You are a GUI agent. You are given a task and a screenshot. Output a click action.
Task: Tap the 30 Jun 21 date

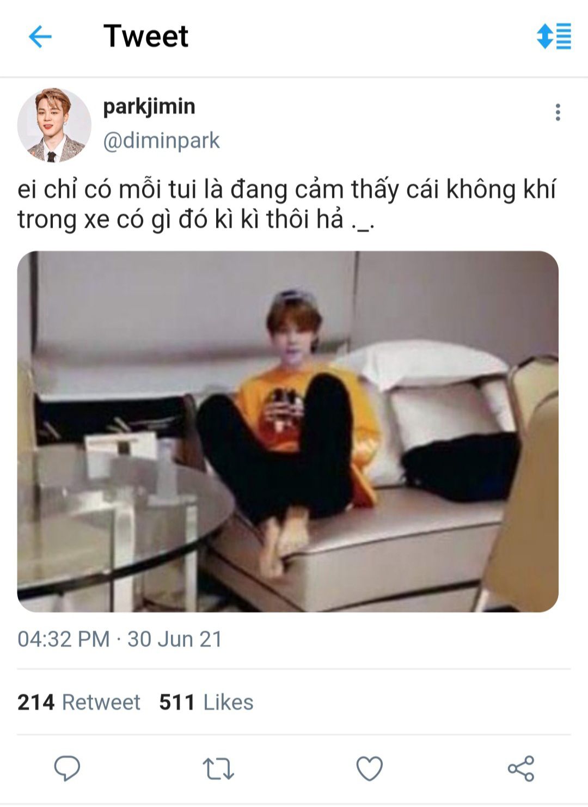[175, 639]
